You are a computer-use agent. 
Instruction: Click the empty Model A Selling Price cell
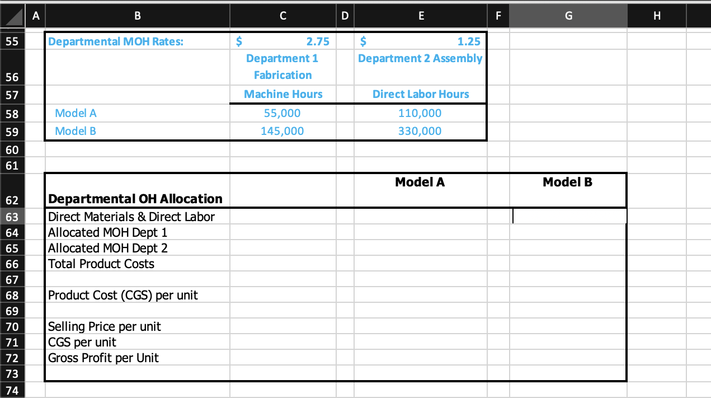click(420, 326)
